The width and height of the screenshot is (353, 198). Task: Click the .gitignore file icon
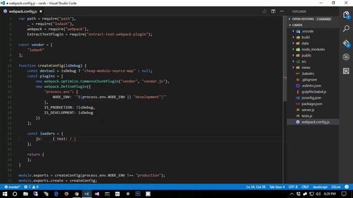click(x=298, y=80)
